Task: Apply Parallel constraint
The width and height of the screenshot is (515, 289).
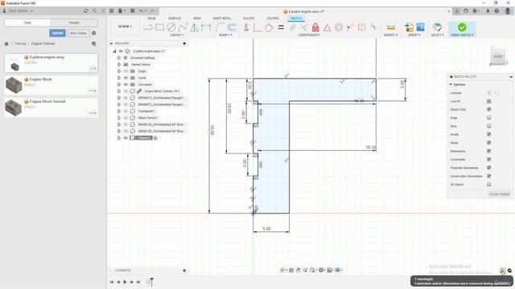Action: pyautogui.click(x=292, y=27)
